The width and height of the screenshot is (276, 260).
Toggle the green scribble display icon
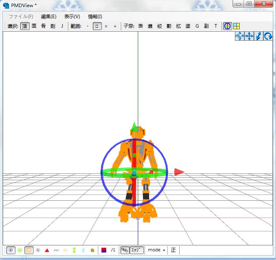tap(20, 250)
